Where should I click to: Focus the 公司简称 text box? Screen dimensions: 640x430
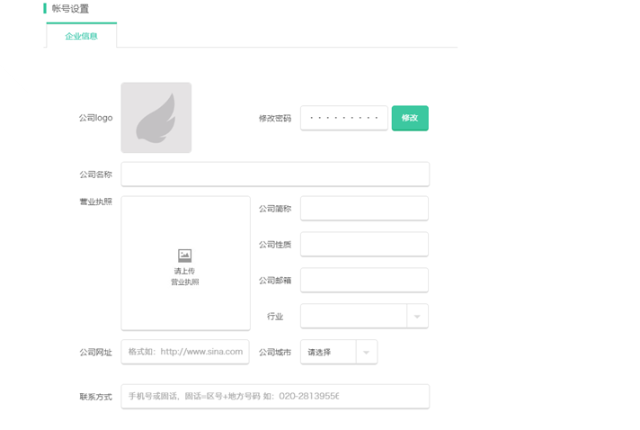point(364,209)
